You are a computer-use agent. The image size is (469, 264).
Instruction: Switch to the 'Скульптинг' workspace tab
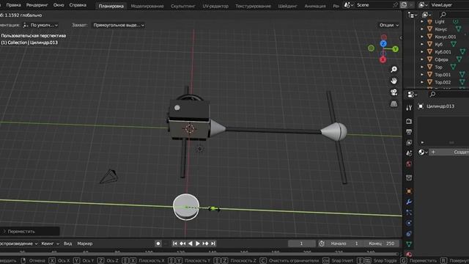click(183, 6)
